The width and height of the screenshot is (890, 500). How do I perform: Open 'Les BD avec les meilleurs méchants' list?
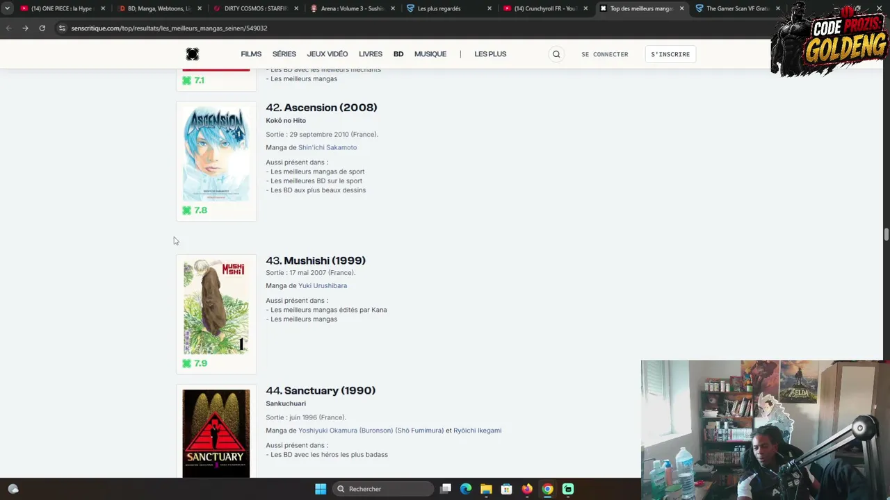click(325, 69)
